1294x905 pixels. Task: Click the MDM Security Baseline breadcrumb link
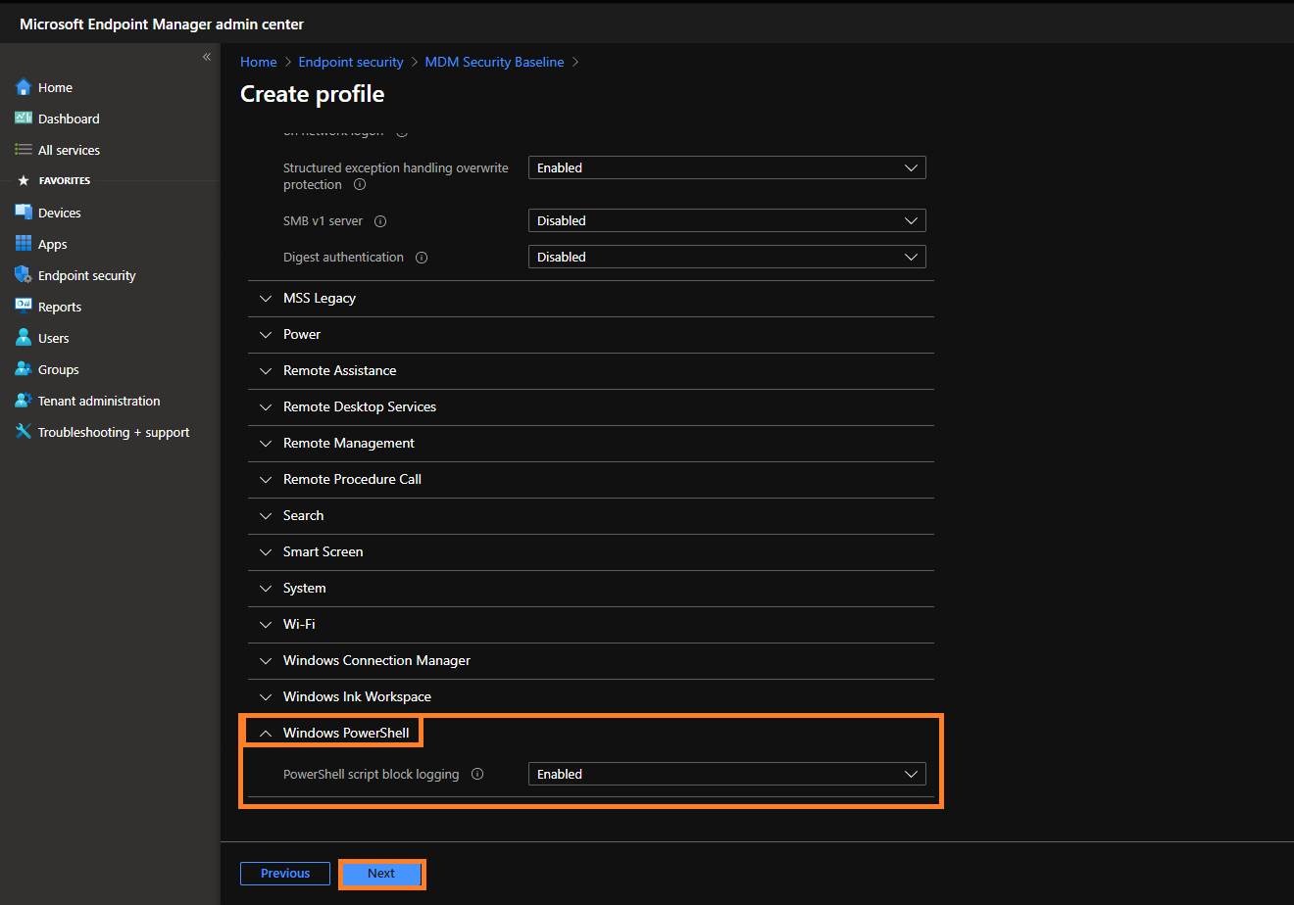pos(494,62)
